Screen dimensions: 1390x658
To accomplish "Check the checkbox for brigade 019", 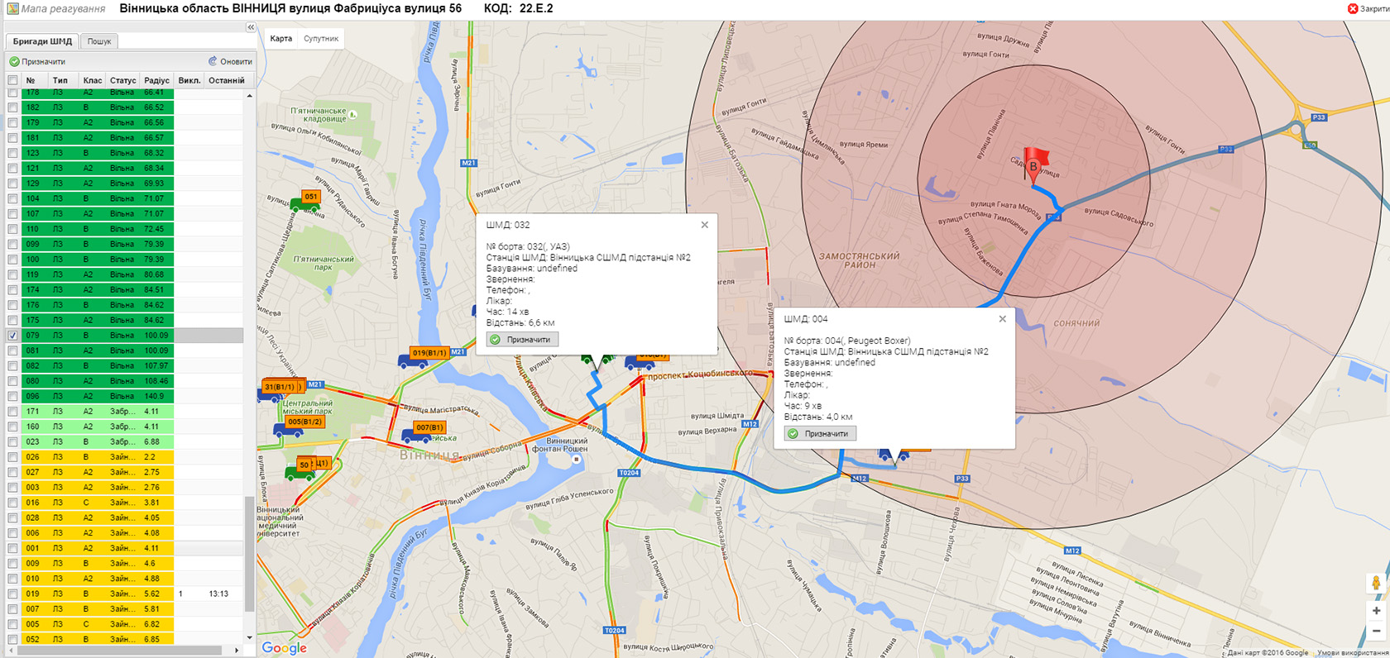I will click(12, 594).
